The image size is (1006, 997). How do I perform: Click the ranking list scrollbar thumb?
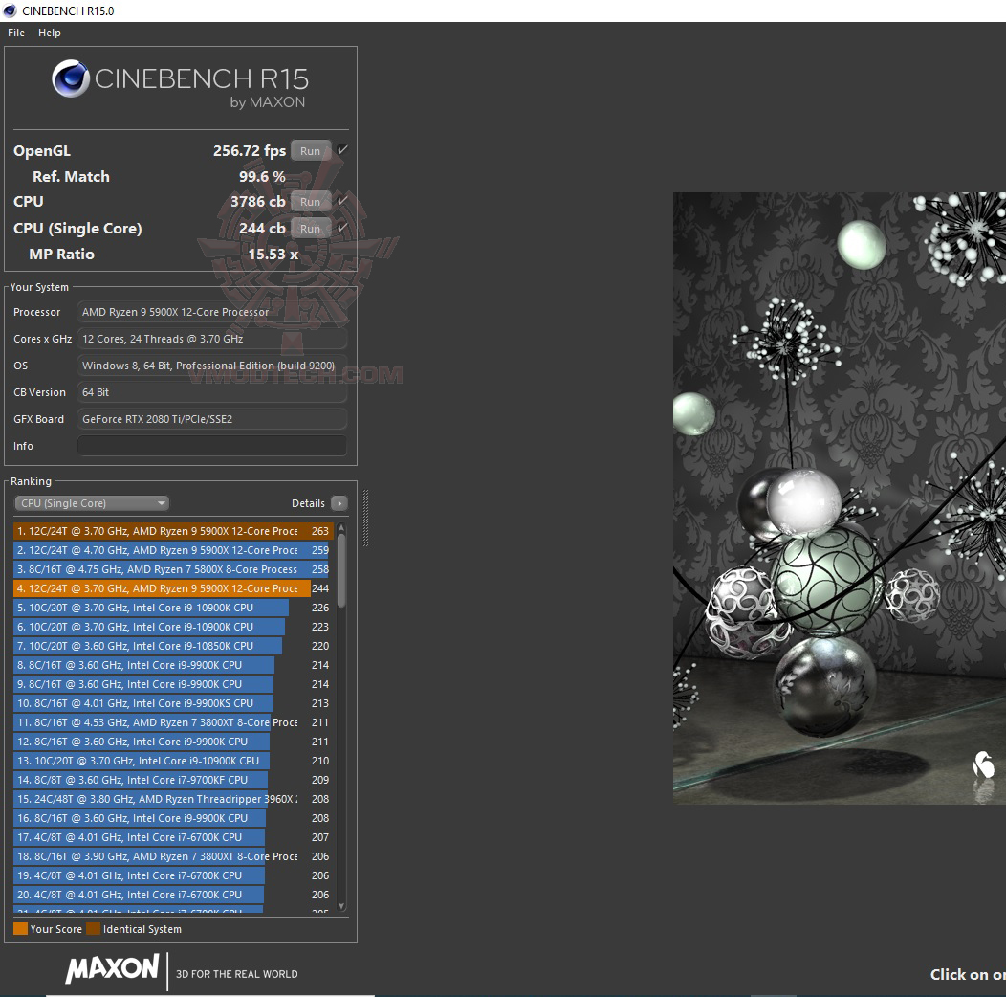tap(341, 570)
